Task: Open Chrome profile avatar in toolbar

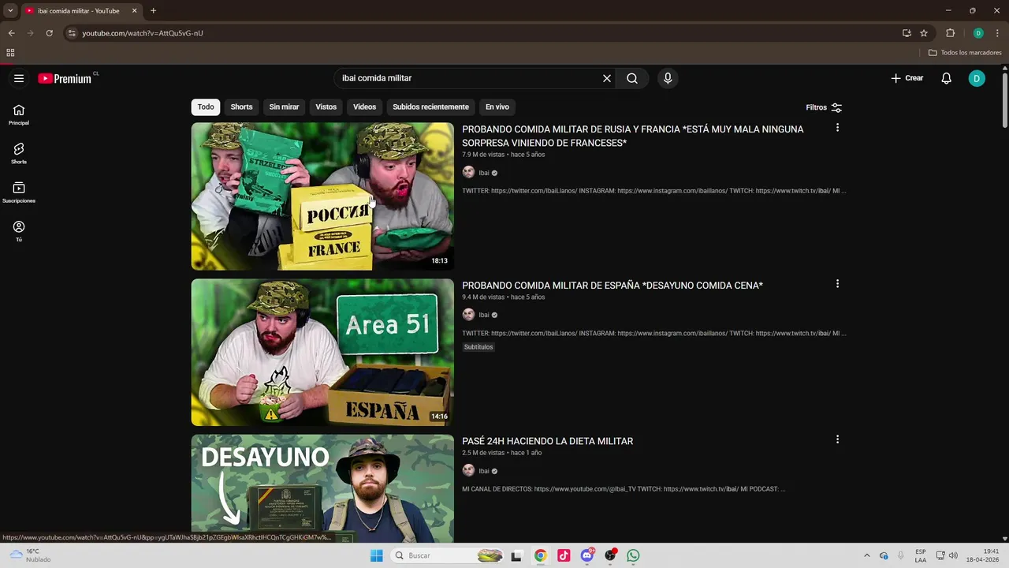Action: click(978, 33)
